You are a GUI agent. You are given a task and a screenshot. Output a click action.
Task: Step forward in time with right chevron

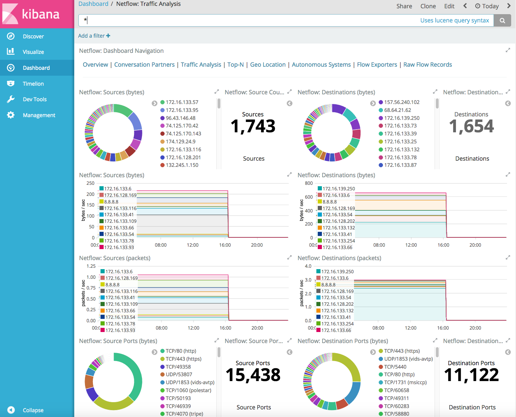tap(509, 6)
